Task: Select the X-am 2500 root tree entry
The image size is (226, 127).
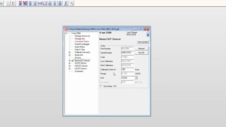Action: 76,33
